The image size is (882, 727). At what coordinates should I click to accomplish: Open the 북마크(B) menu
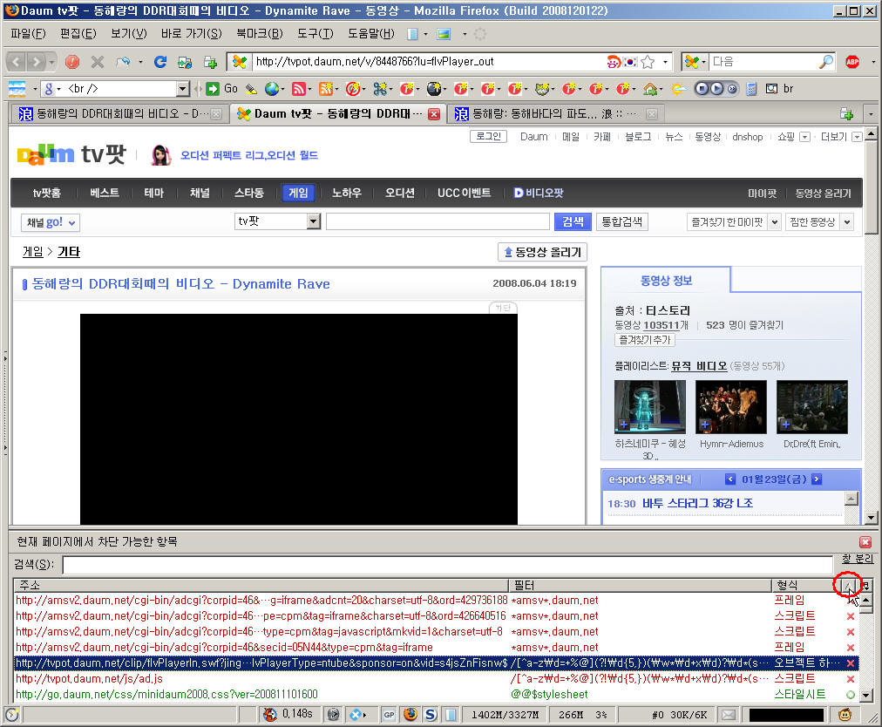[x=260, y=34]
